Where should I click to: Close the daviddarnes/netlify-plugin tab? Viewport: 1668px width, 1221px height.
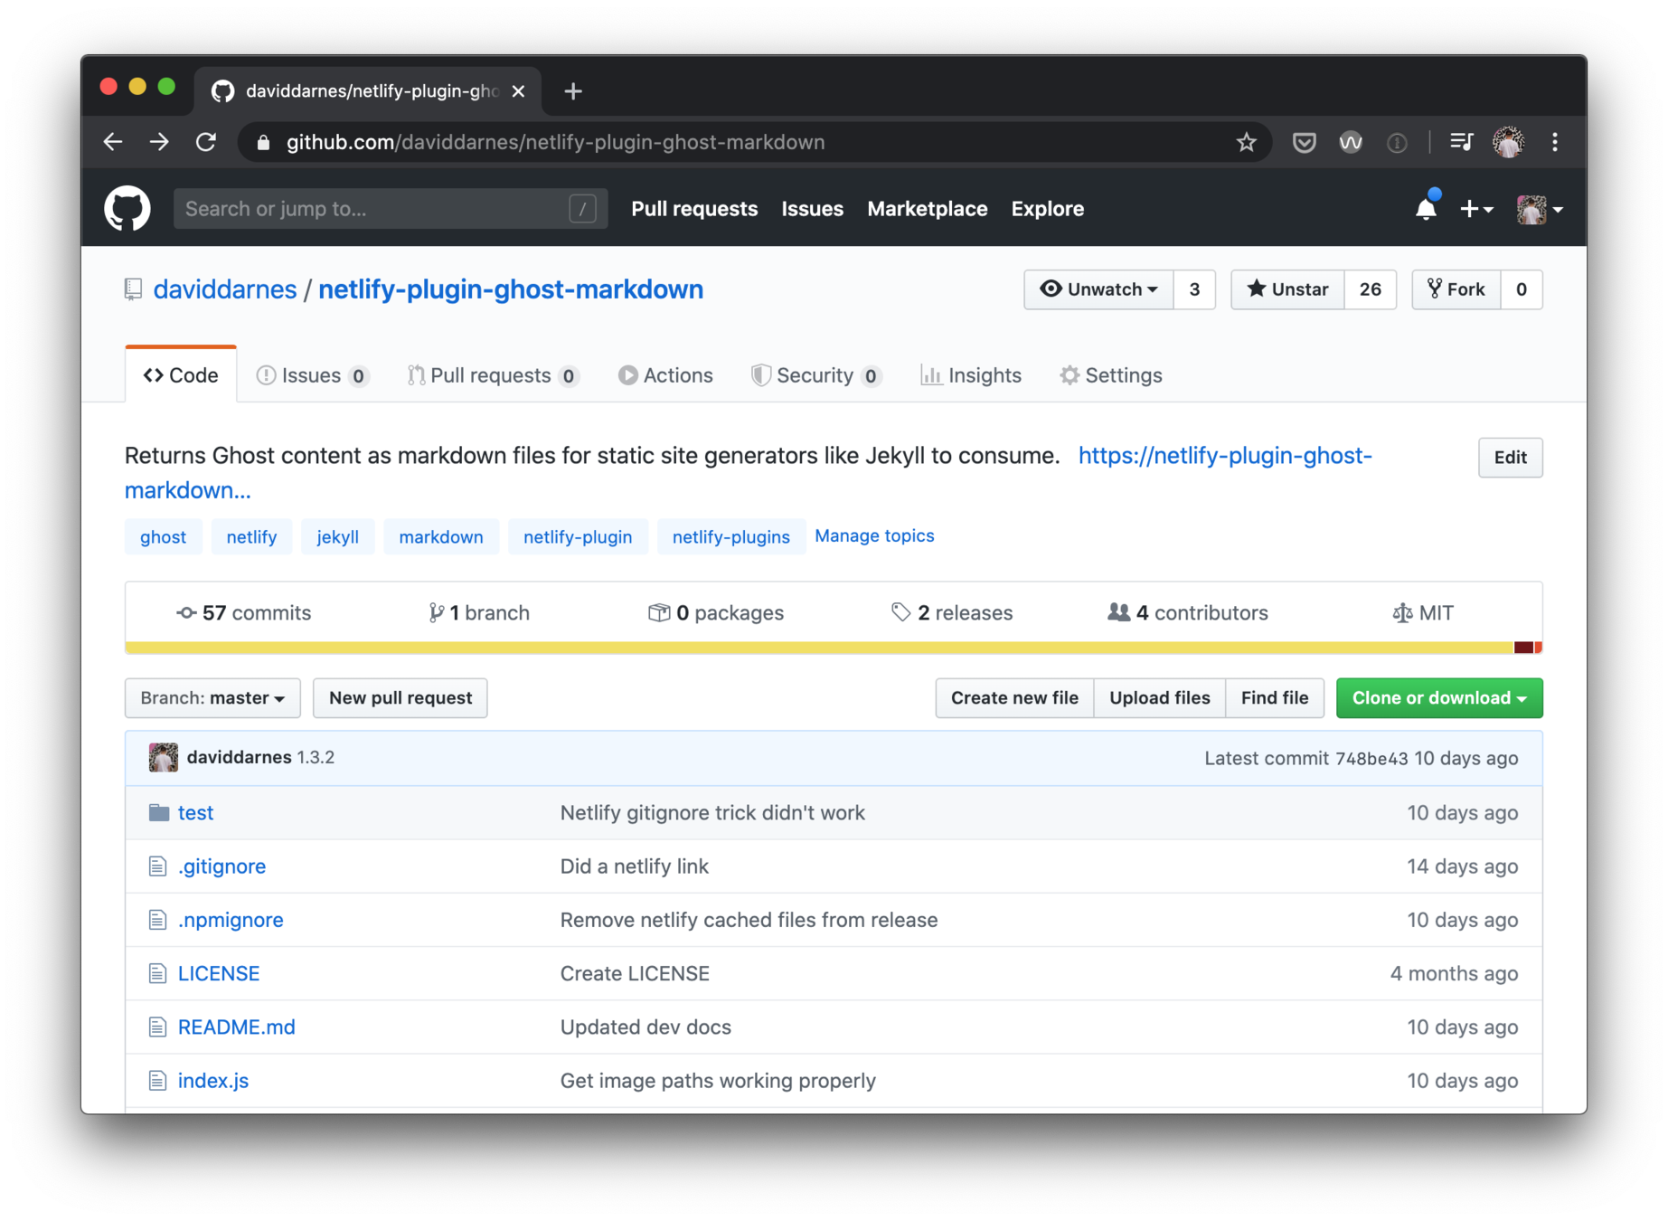[x=518, y=91]
